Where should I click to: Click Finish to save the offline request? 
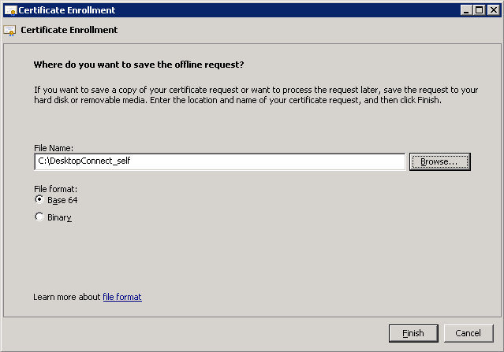(413, 333)
